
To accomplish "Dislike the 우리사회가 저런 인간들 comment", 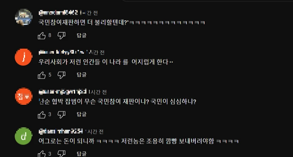I will [61, 75].
